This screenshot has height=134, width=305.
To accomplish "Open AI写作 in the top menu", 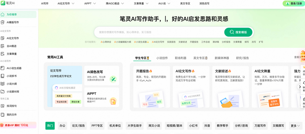I will (x=45, y=3).
